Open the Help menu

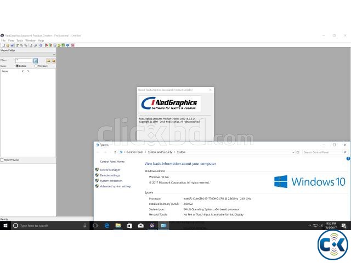[41, 41]
